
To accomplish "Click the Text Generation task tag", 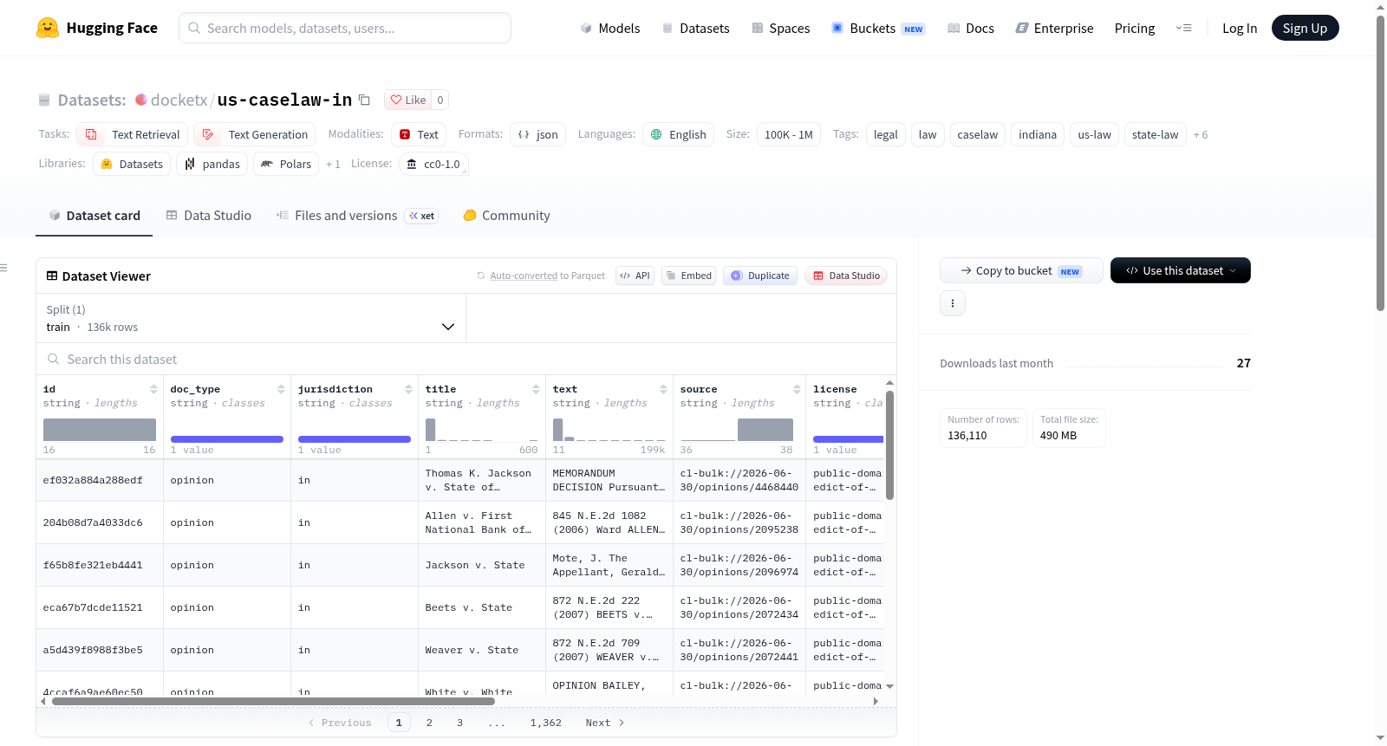I will pyautogui.click(x=254, y=134).
